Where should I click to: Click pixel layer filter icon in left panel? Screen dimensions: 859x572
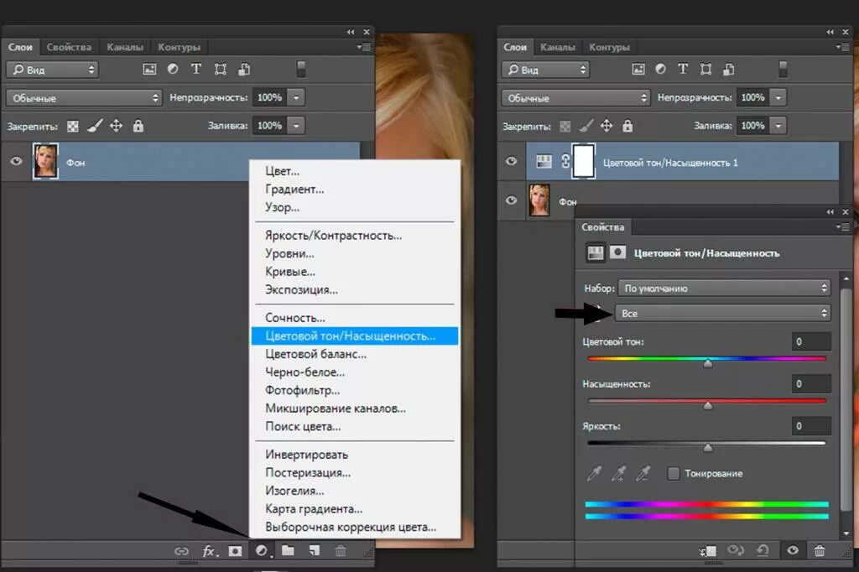pyautogui.click(x=149, y=69)
